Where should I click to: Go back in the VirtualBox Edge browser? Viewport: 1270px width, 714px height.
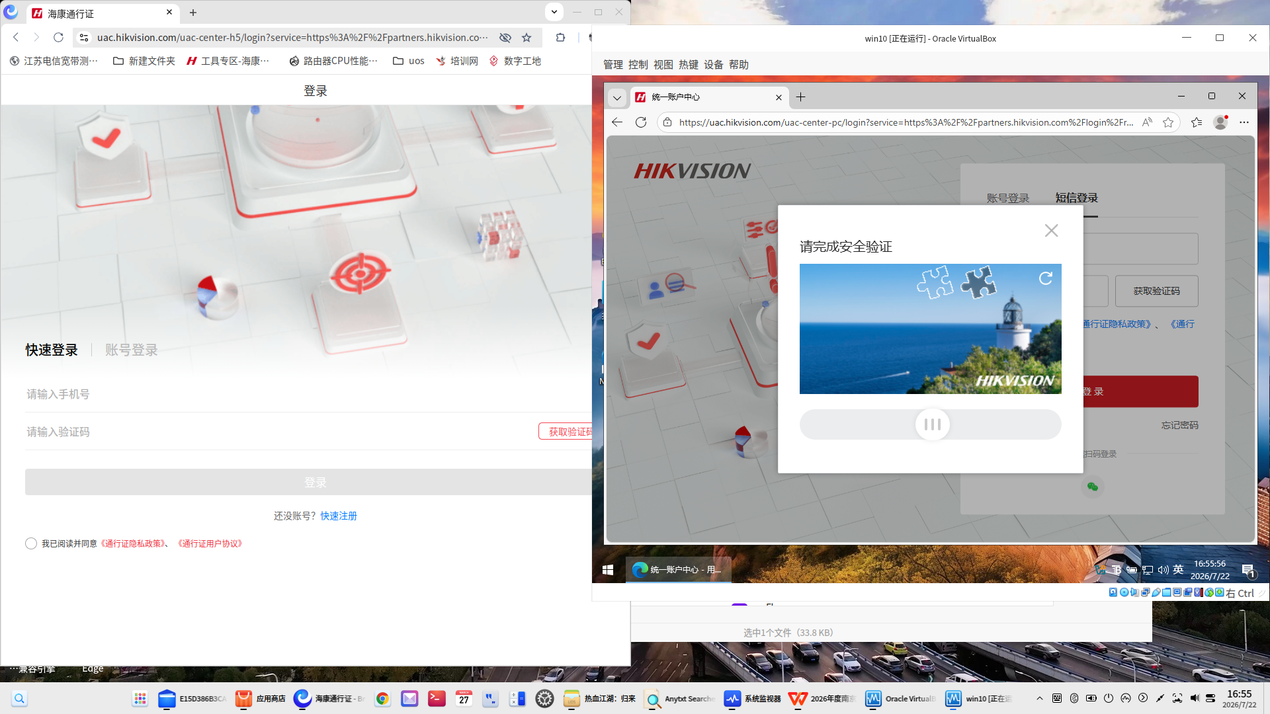617,122
